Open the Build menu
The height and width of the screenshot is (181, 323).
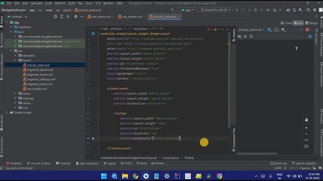[72, 3]
